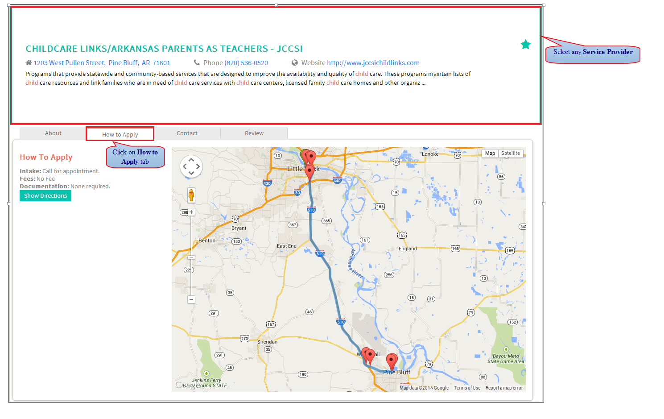Open the About tab
The image size is (664, 419).
pyautogui.click(x=53, y=133)
